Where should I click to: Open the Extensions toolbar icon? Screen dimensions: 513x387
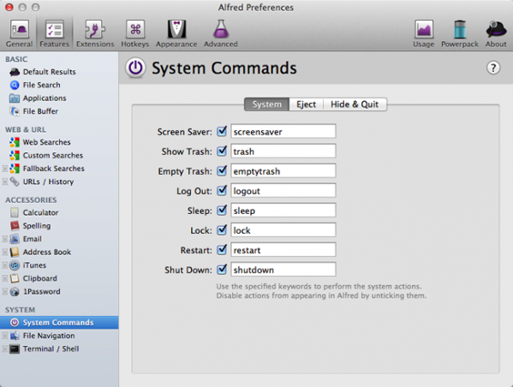[95, 33]
